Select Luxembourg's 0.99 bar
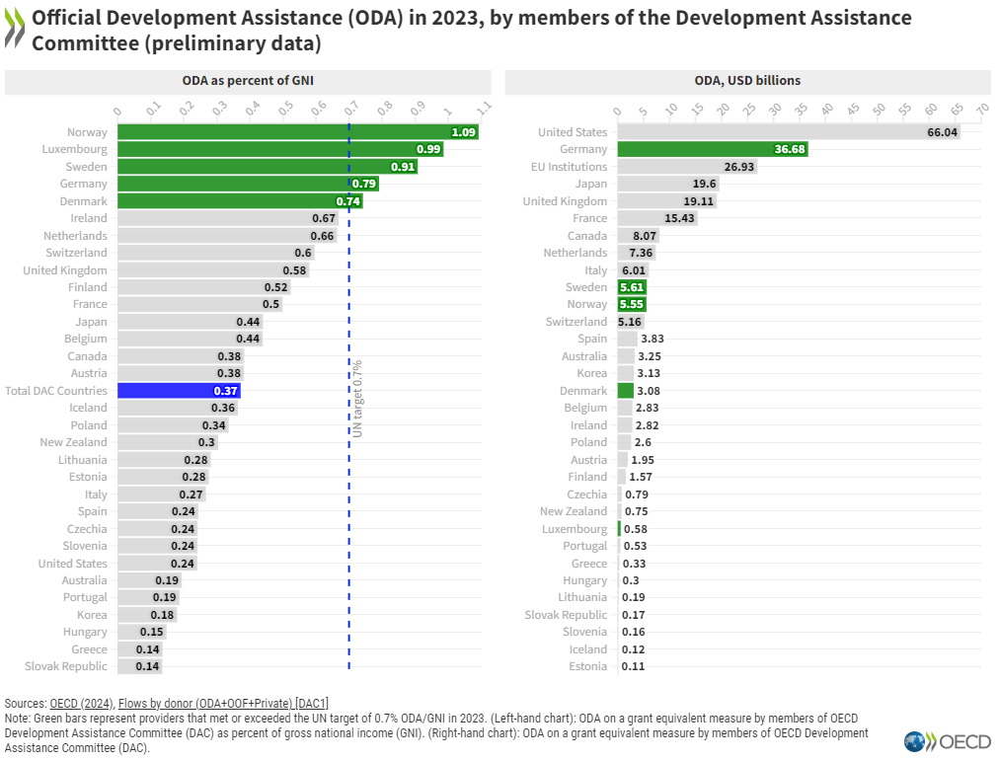The height and width of the screenshot is (761, 999). [x=279, y=149]
